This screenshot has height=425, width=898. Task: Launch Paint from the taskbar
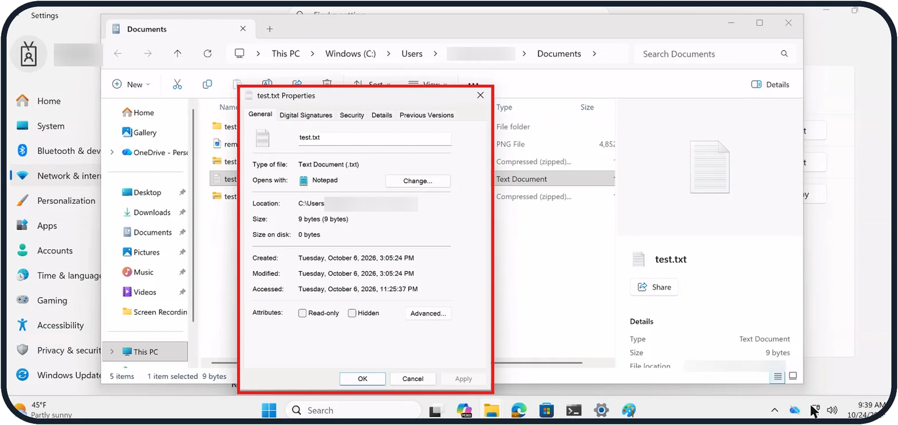[x=629, y=410]
